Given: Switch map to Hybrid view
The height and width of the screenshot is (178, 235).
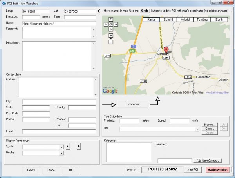Looking at the screenshot, I should [x=185, y=20].
